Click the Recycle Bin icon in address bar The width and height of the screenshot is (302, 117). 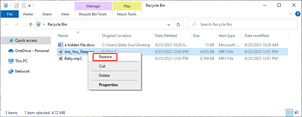click(39, 24)
